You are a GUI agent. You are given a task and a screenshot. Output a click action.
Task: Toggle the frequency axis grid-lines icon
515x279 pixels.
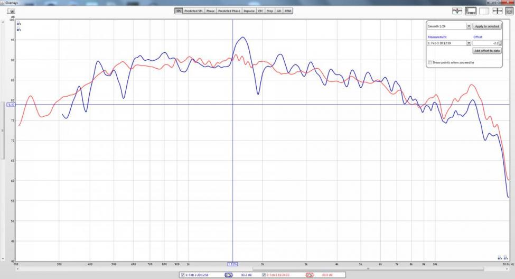(x=484, y=11)
